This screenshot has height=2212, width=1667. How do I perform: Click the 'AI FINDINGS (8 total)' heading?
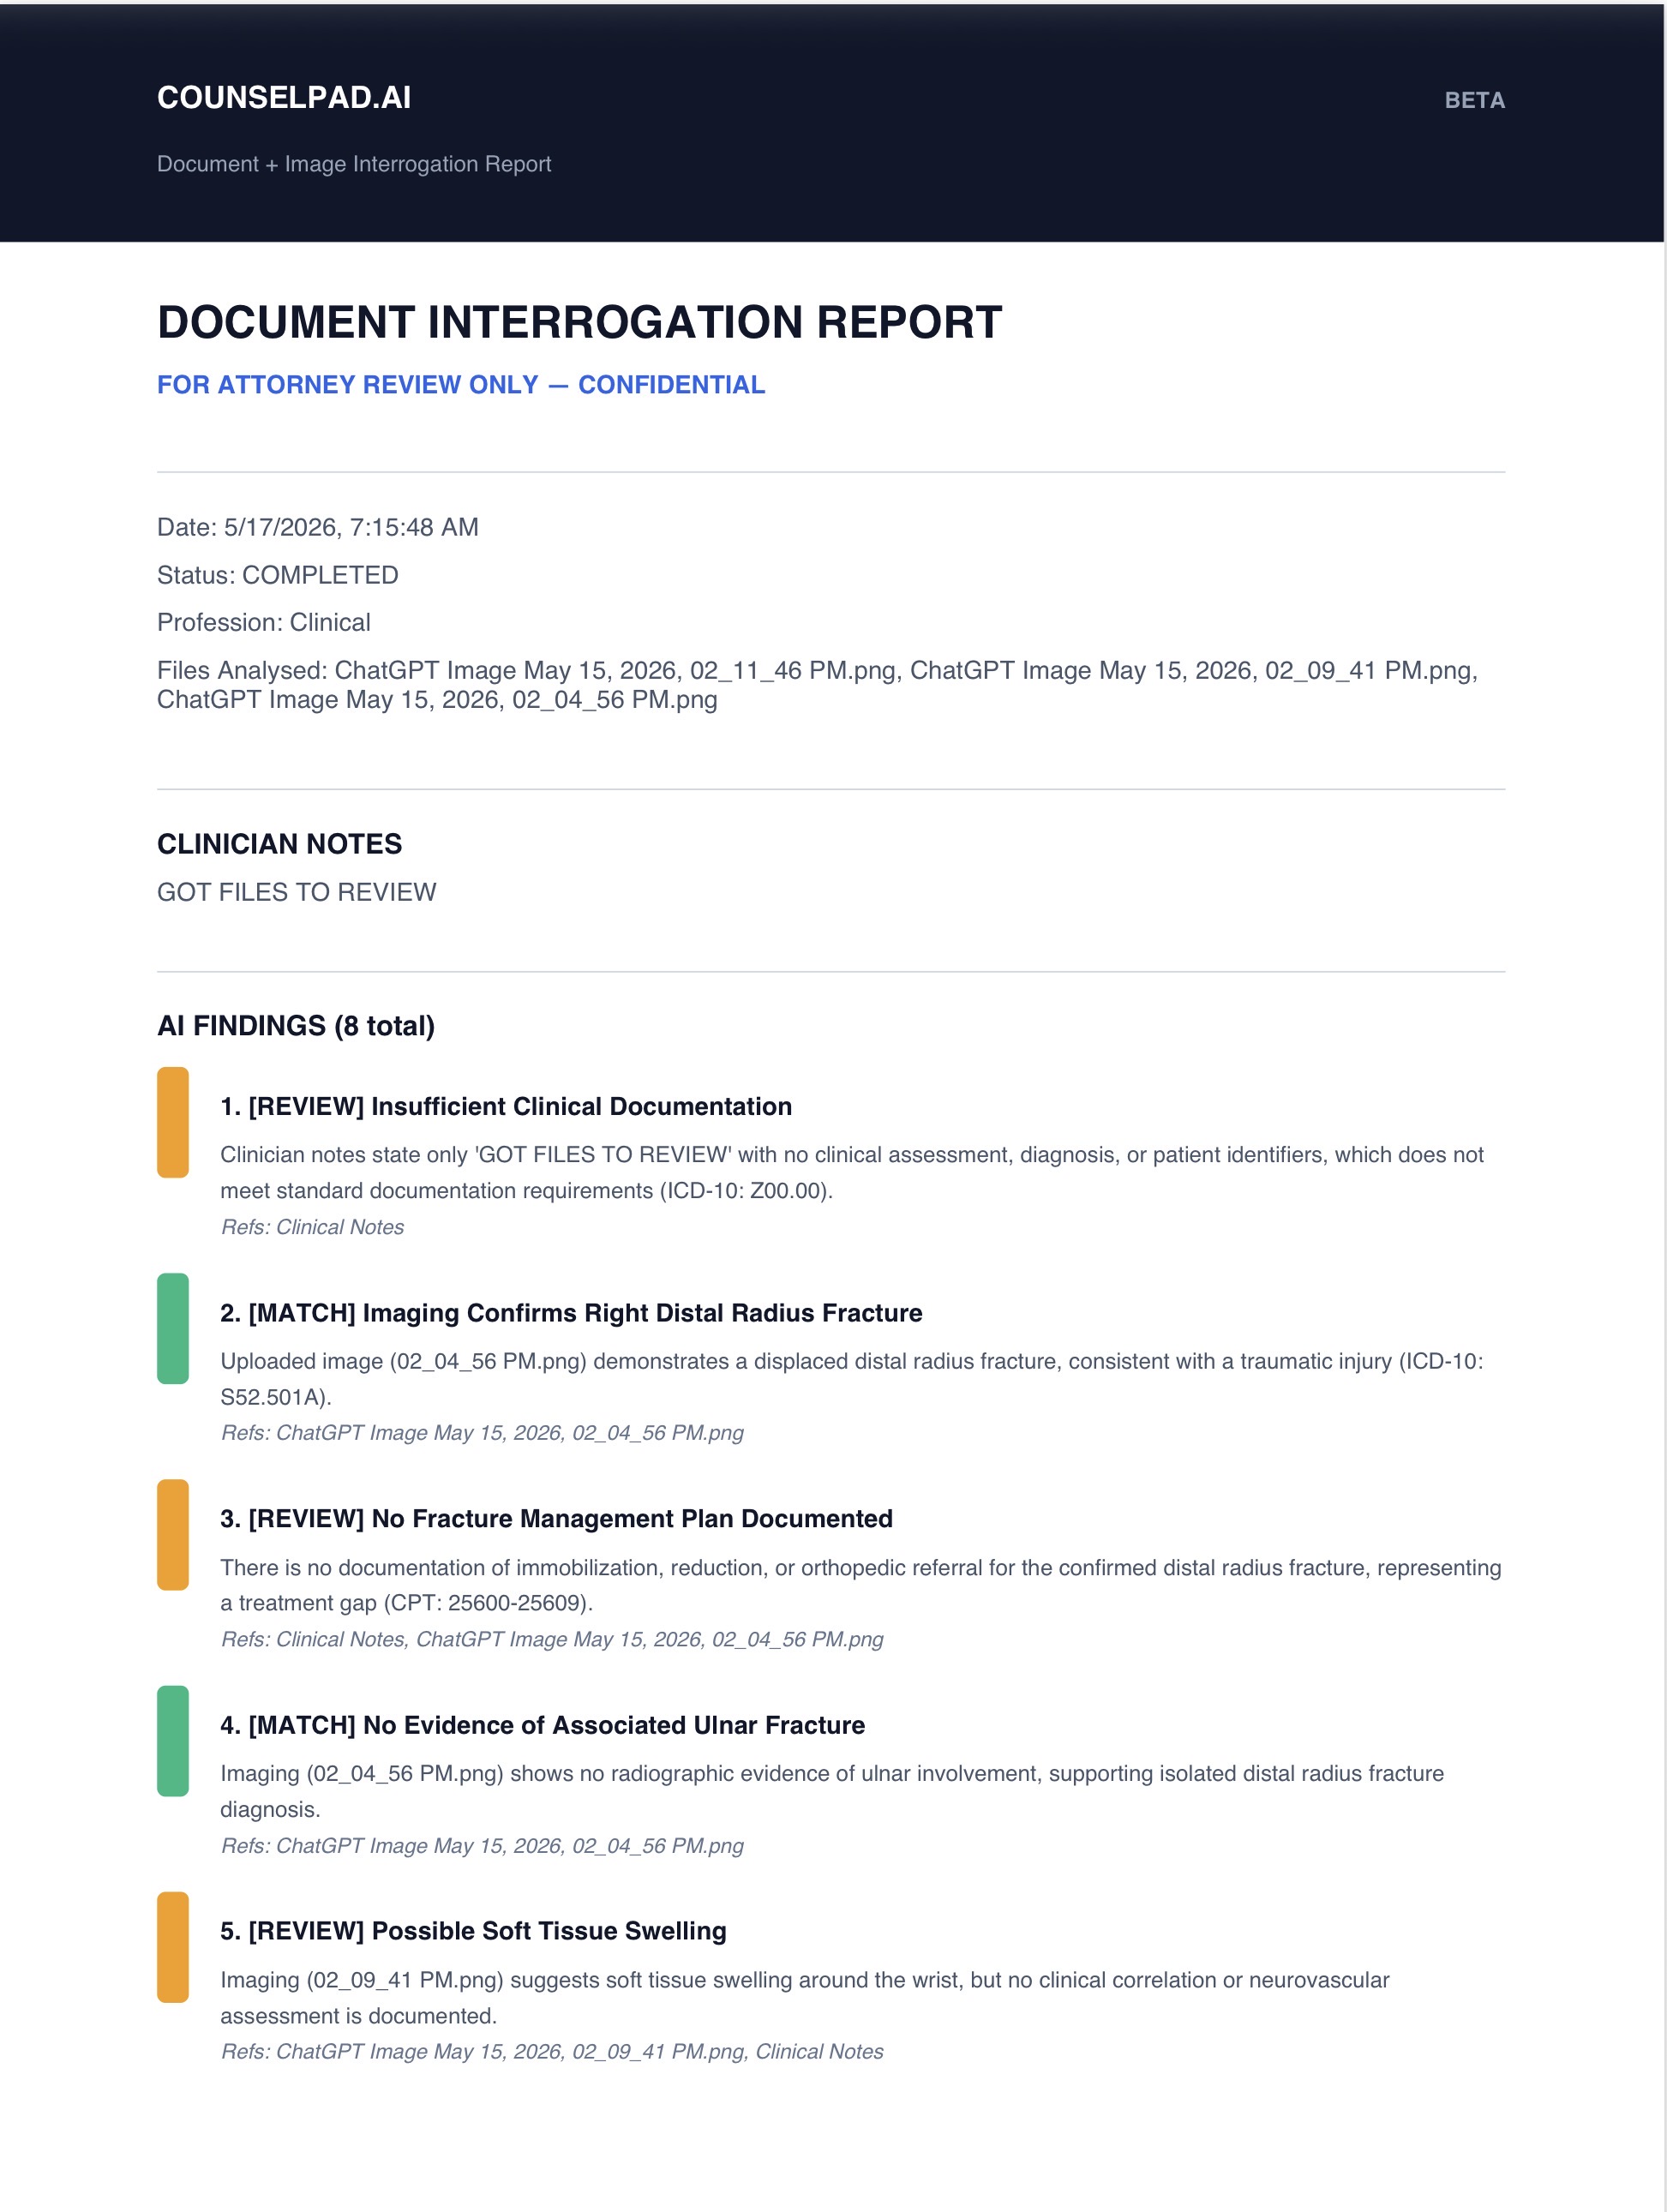296,1026
